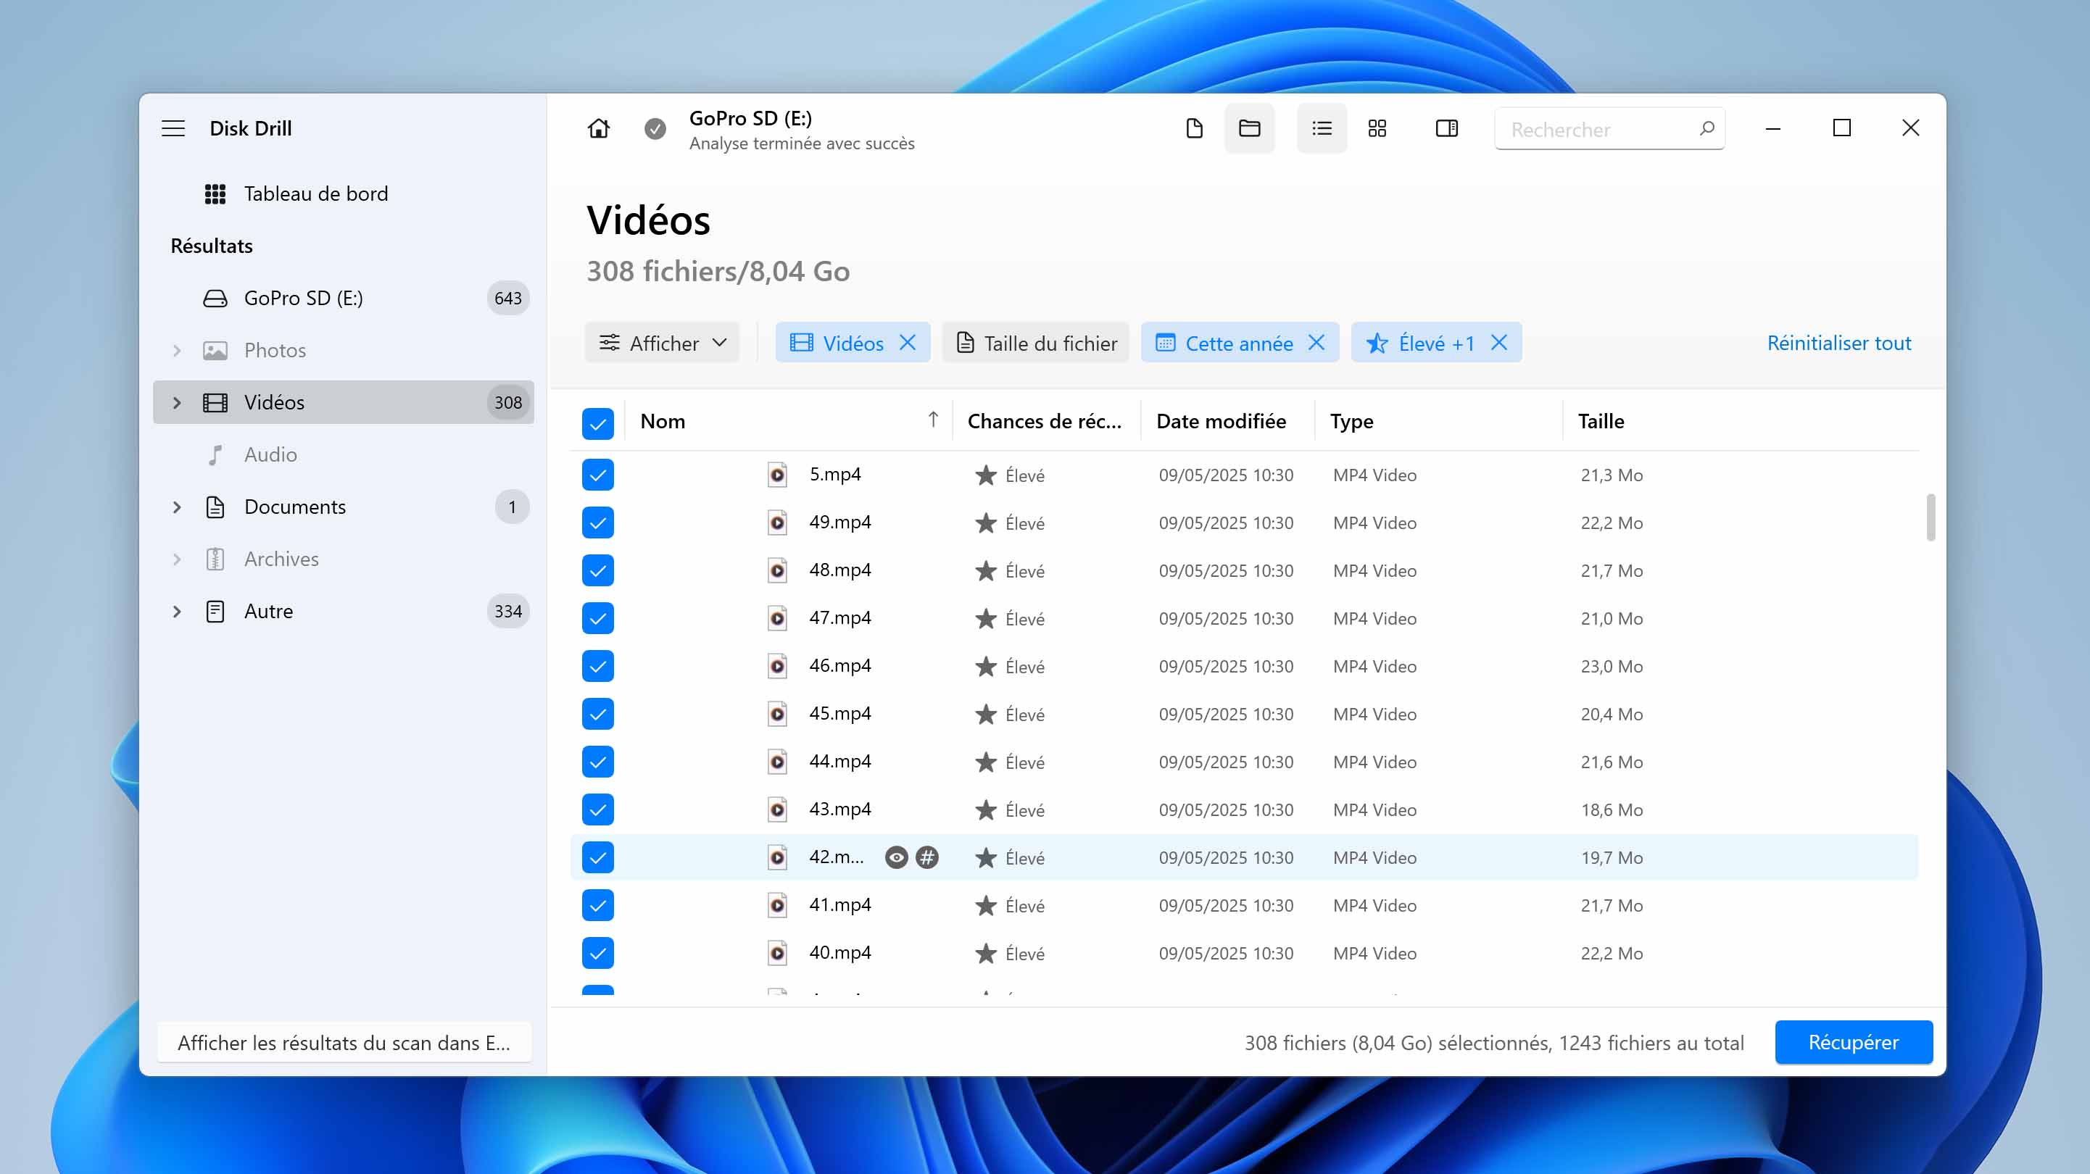Open hex view icon for 42.mp4

(926, 857)
